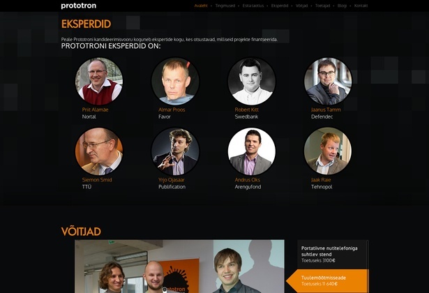Click the winners group photo
The image size is (429, 293).
[x=179, y=266]
